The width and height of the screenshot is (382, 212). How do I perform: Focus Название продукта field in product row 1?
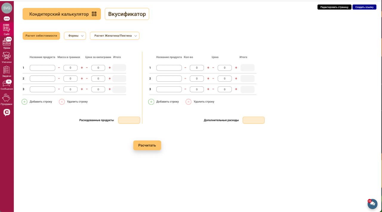[42, 68]
